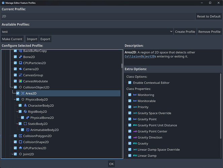The height and width of the screenshot is (168, 223).
Task: Click the CanvasModulate color icon
Action: [20, 81]
